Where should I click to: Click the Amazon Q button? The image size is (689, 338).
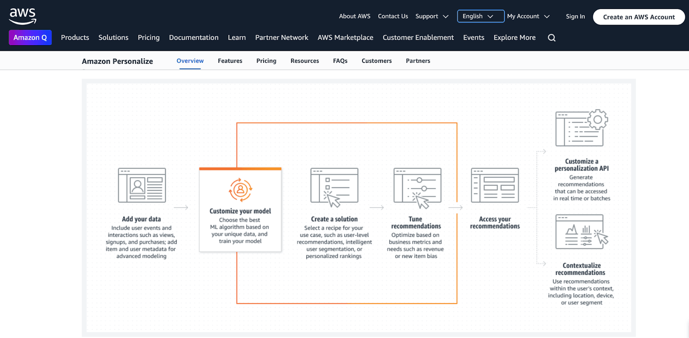click(x=30, y=37)
